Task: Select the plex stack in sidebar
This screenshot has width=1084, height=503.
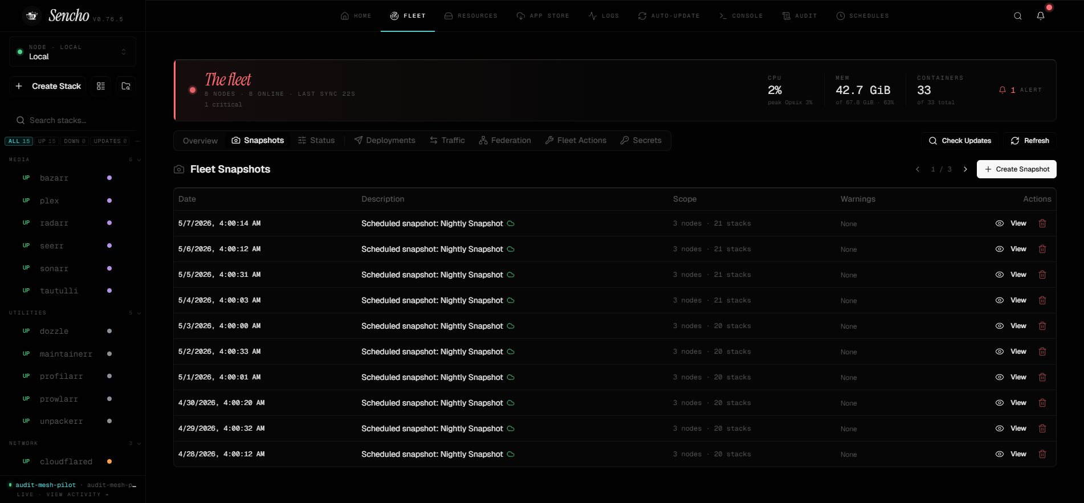Action: [72, 201]
